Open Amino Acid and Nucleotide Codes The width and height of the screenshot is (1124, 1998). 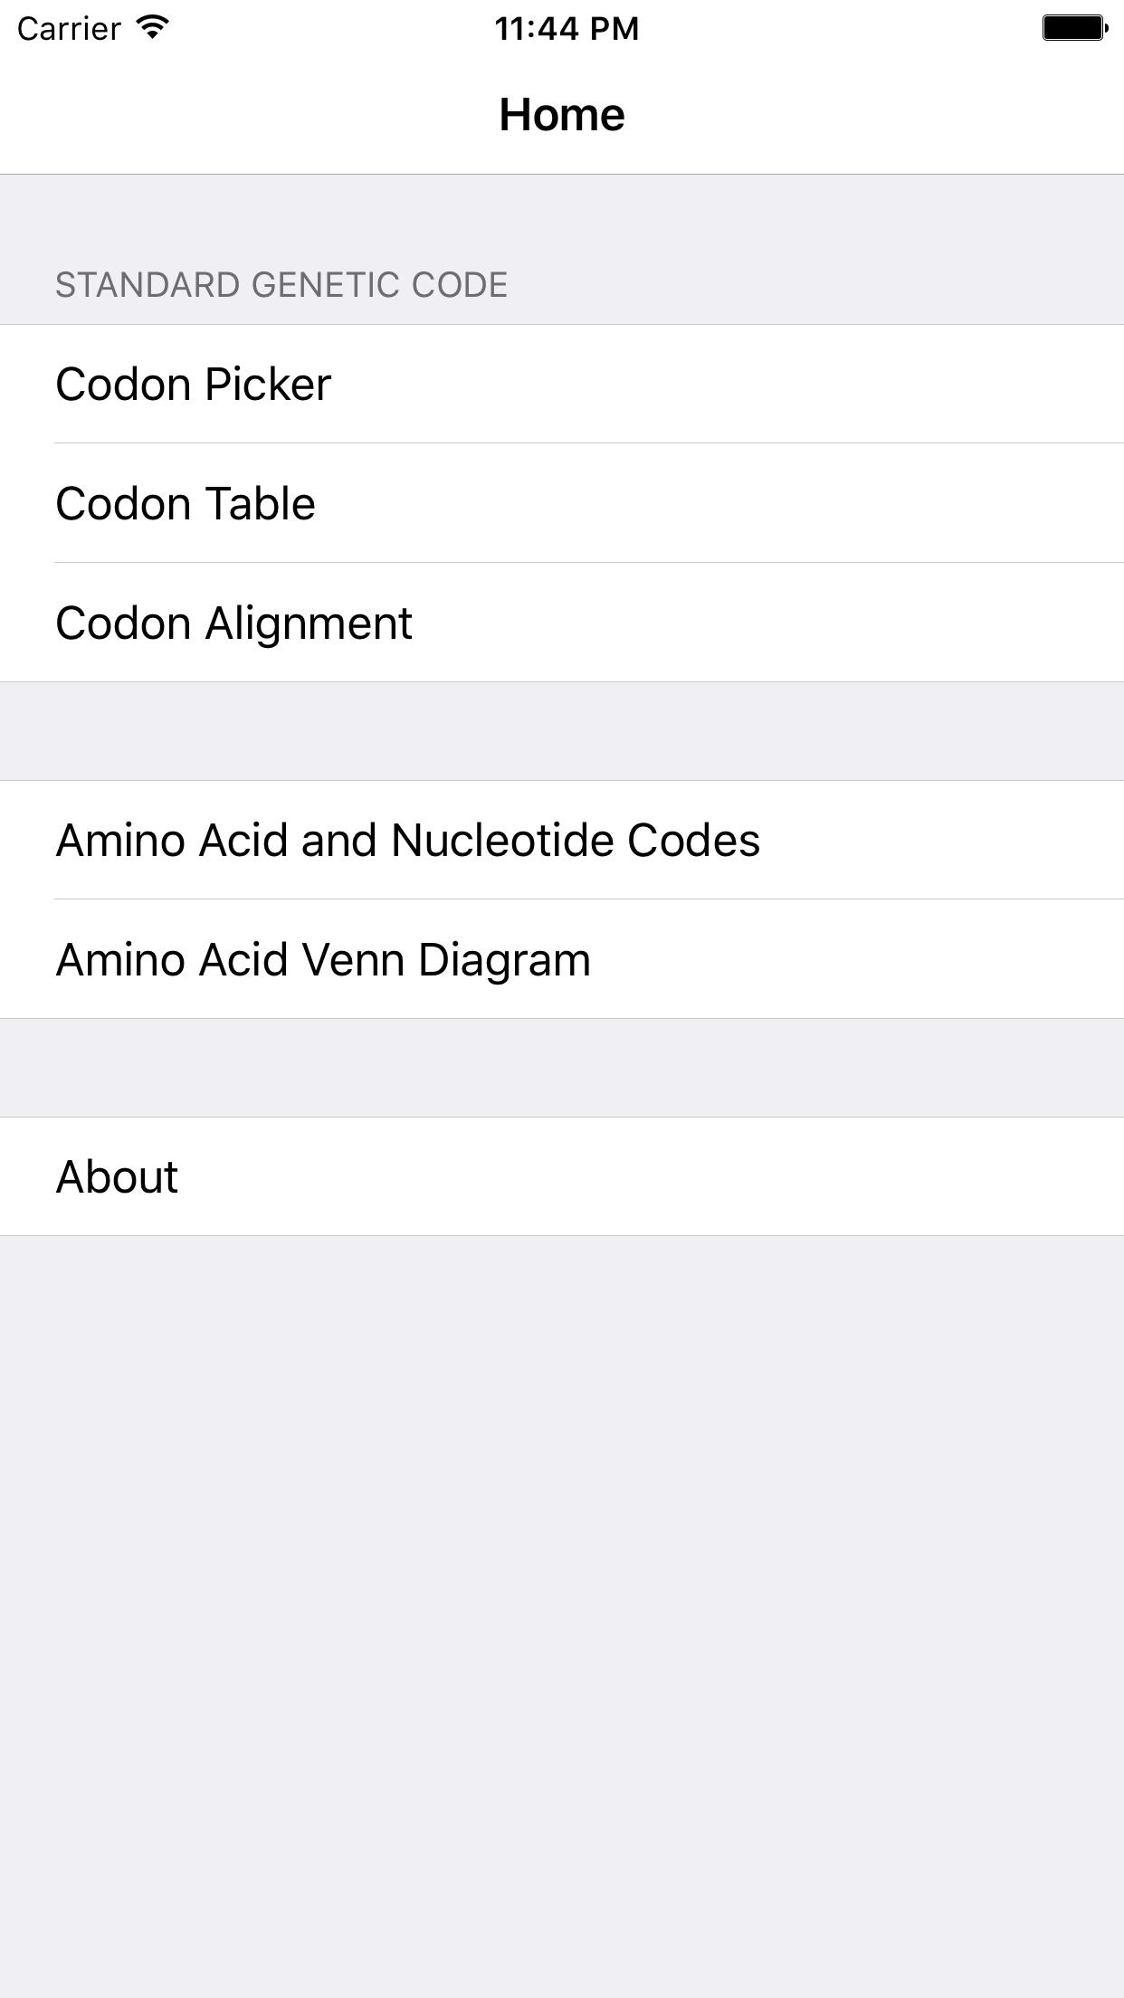point(562,840)
